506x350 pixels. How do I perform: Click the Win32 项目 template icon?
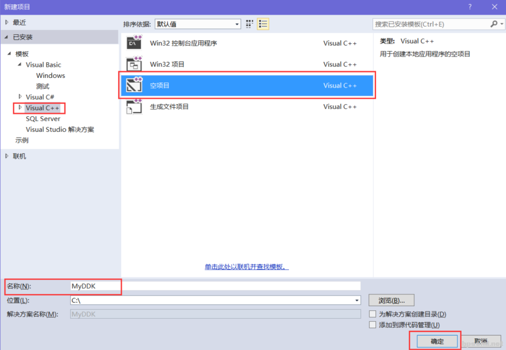coord(134,64)
